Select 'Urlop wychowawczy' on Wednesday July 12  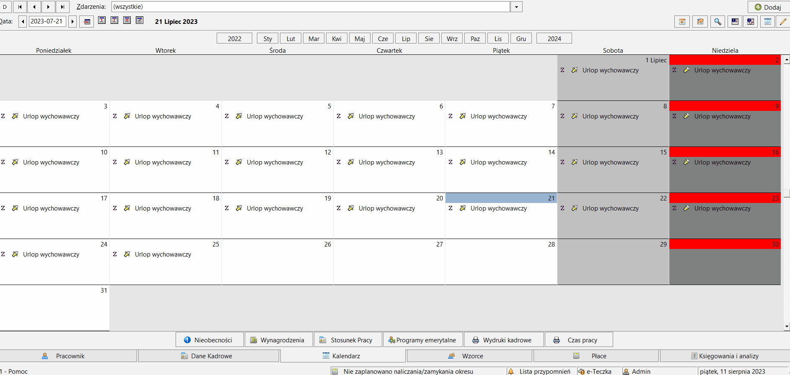pyautogui.click(x=275, y=162)
